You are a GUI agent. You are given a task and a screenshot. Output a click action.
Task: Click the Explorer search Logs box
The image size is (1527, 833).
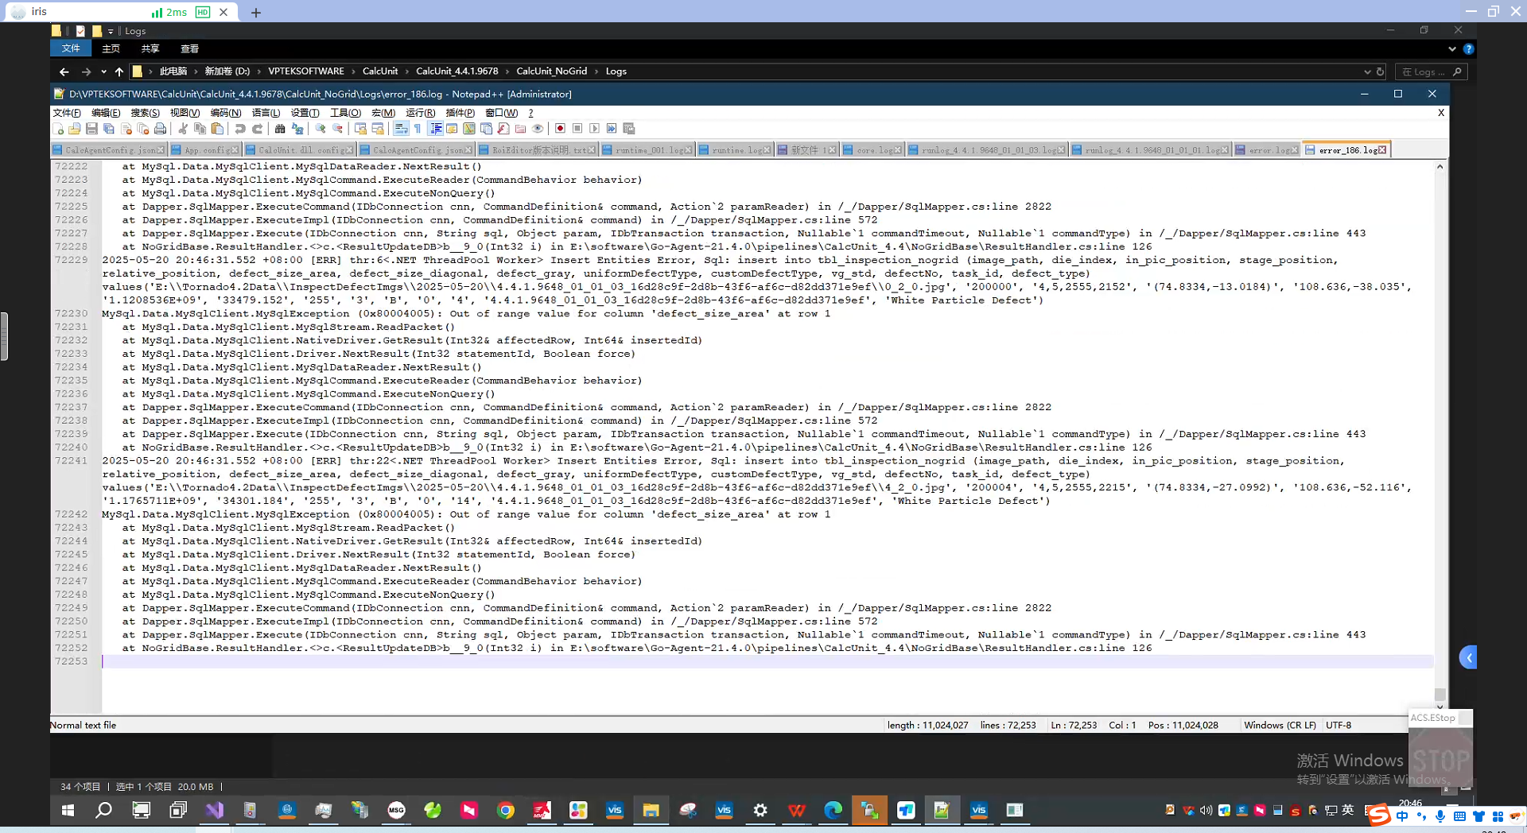[1432, 72]
